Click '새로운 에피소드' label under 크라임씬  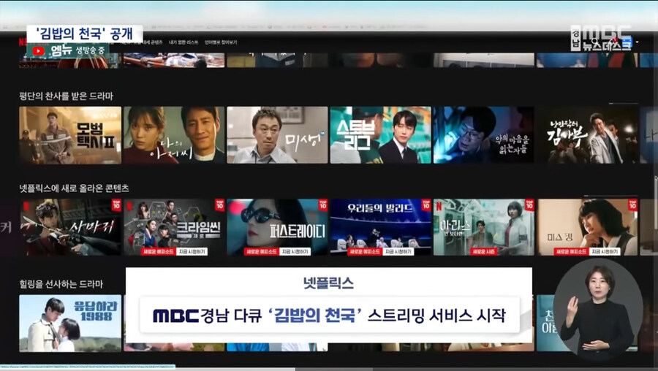click(x=156, y=250)
